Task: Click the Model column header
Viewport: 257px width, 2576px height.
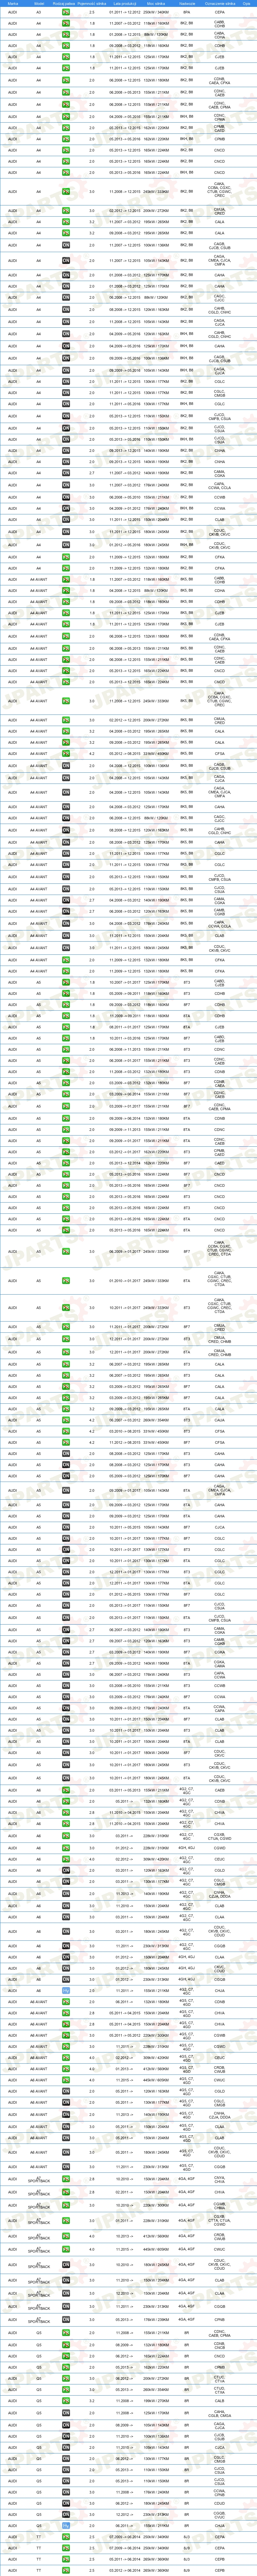Action: point(39,4)
